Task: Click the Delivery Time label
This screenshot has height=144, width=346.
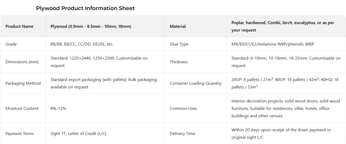Action: point(182,134)
